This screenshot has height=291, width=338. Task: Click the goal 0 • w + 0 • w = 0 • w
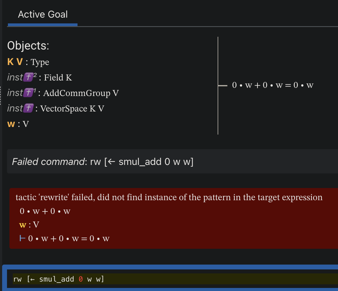point(272,85)
